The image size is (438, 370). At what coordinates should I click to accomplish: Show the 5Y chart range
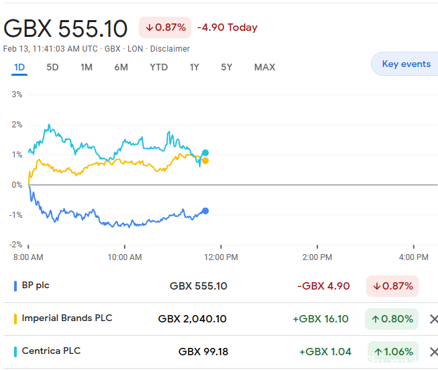(x=227, y=67)
